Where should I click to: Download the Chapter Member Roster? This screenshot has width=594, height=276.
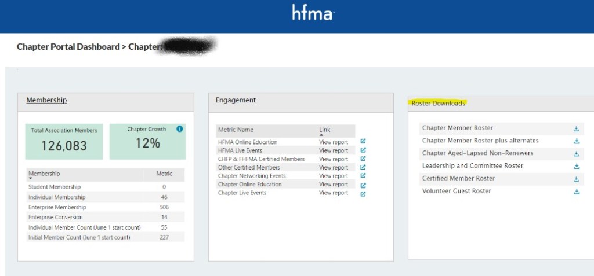click(576, 128)
